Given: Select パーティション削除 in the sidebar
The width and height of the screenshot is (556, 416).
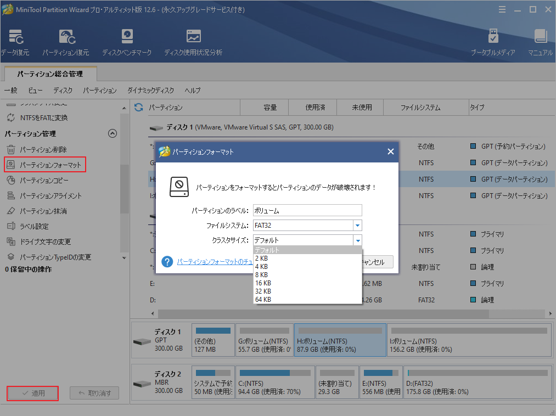Looking at the screenshot, I should [43, 149].
